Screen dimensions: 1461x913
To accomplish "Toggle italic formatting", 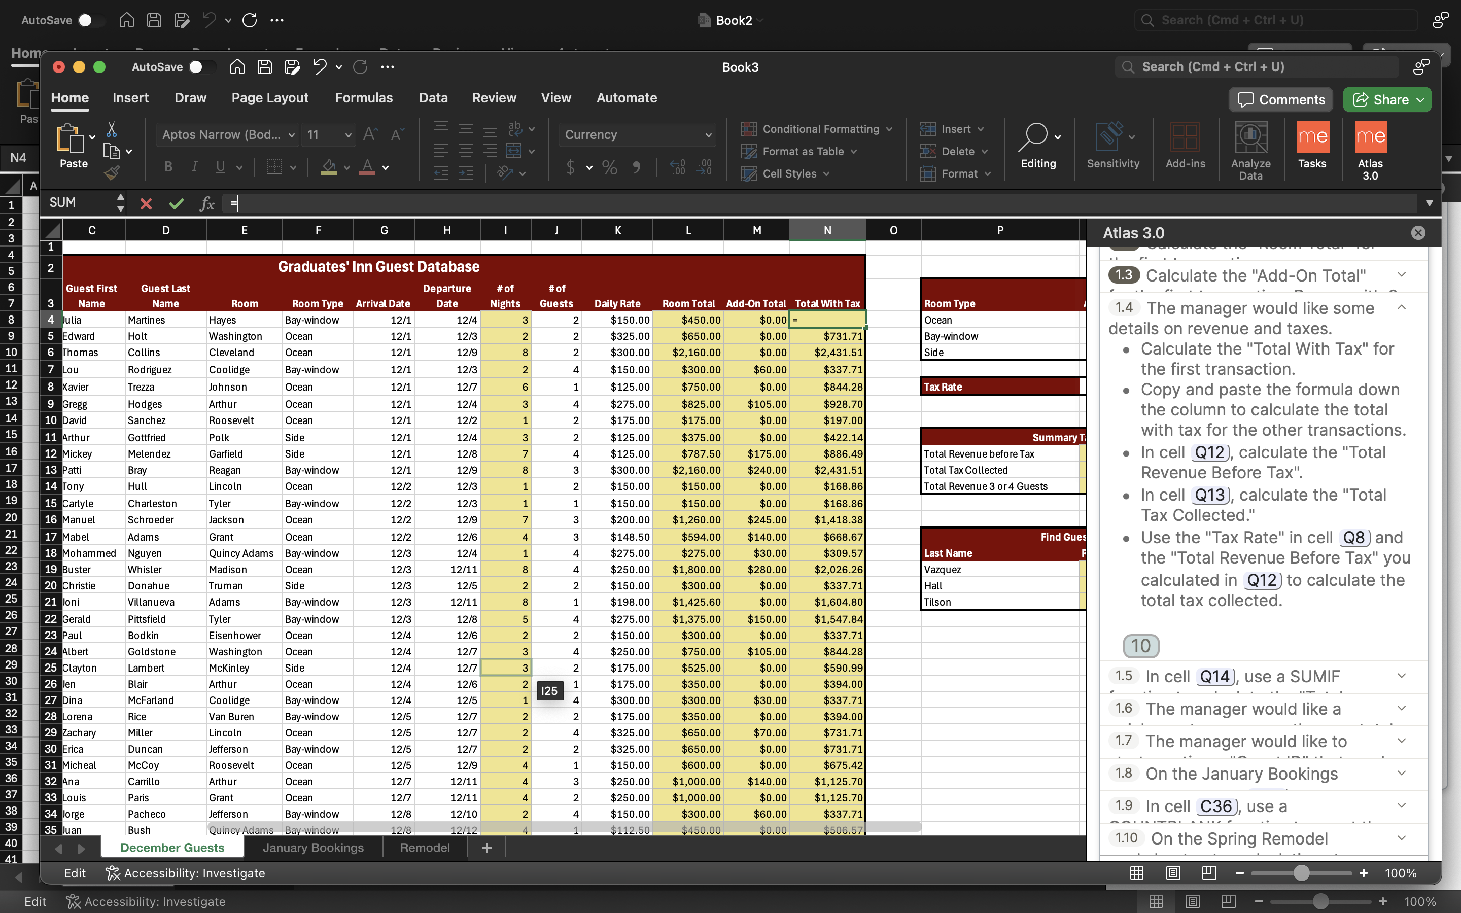I will [x=194, y=167].
